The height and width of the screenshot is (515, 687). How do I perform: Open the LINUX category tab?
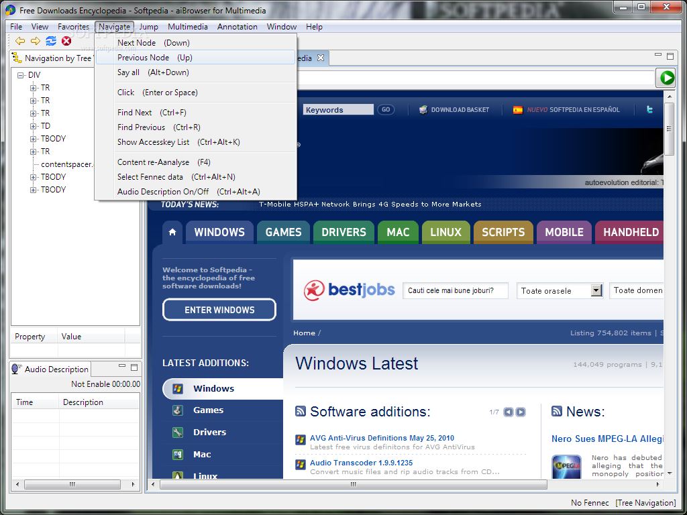point(445,232)
